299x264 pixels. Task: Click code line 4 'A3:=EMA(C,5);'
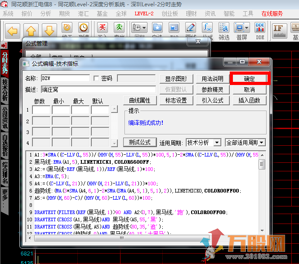pos(52,176)
